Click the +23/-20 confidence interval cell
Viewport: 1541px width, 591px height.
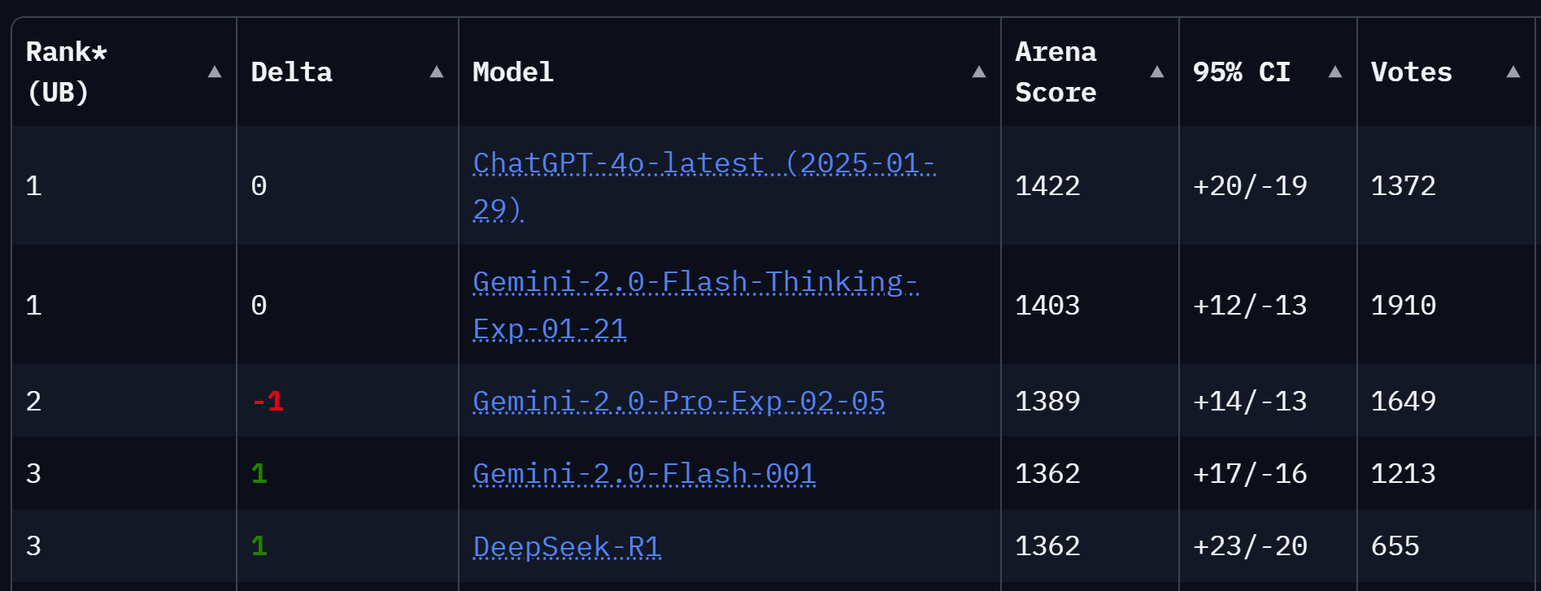click(x=1250, y=545)
